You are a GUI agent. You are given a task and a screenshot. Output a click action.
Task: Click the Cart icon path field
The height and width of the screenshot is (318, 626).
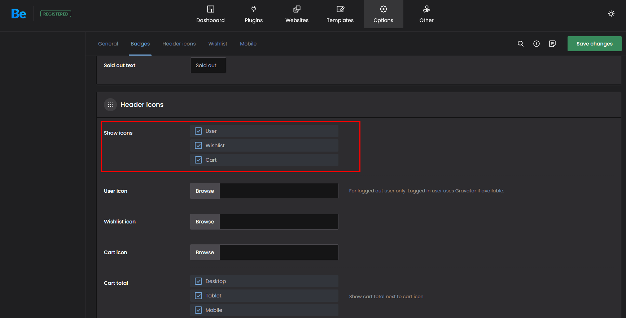coord(279,252)
